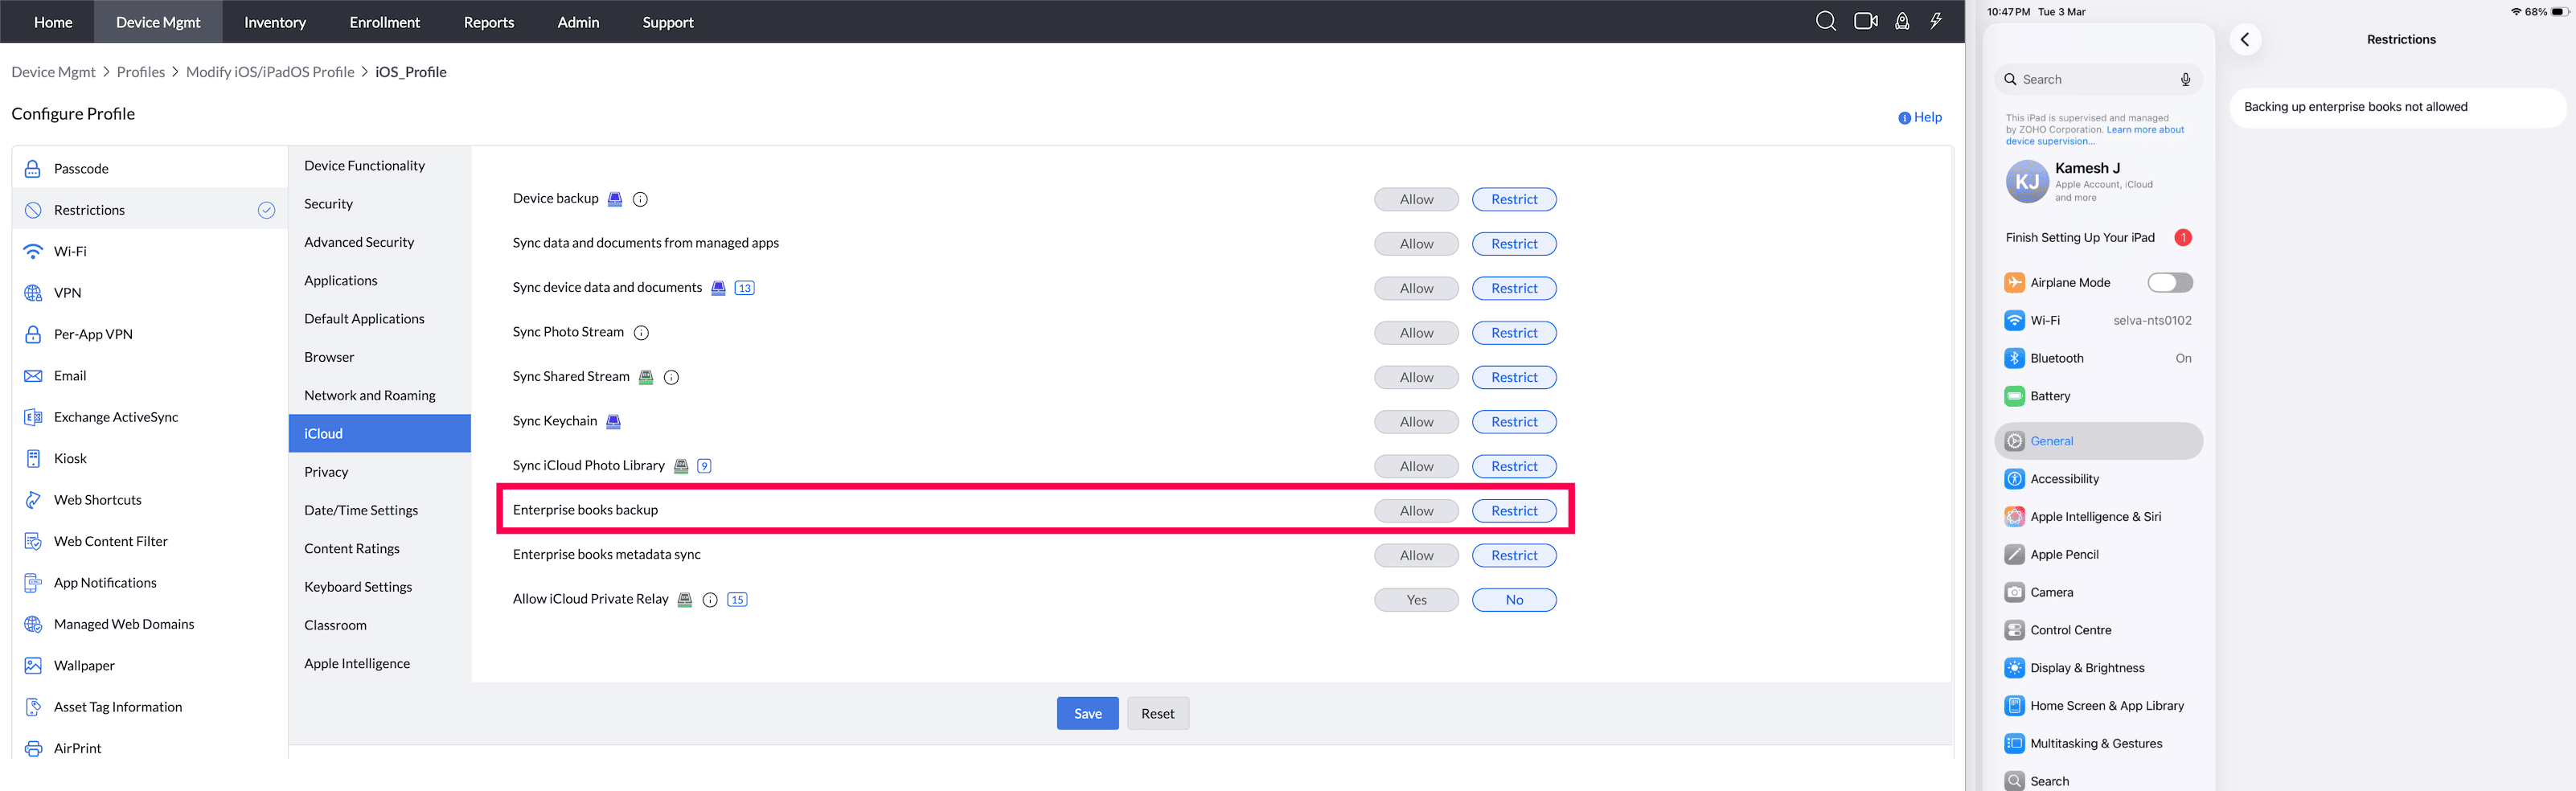Set Sync managed apps data to Restrict
The width and height of the screenshot is (2576, 791).
coord(1513,244)
